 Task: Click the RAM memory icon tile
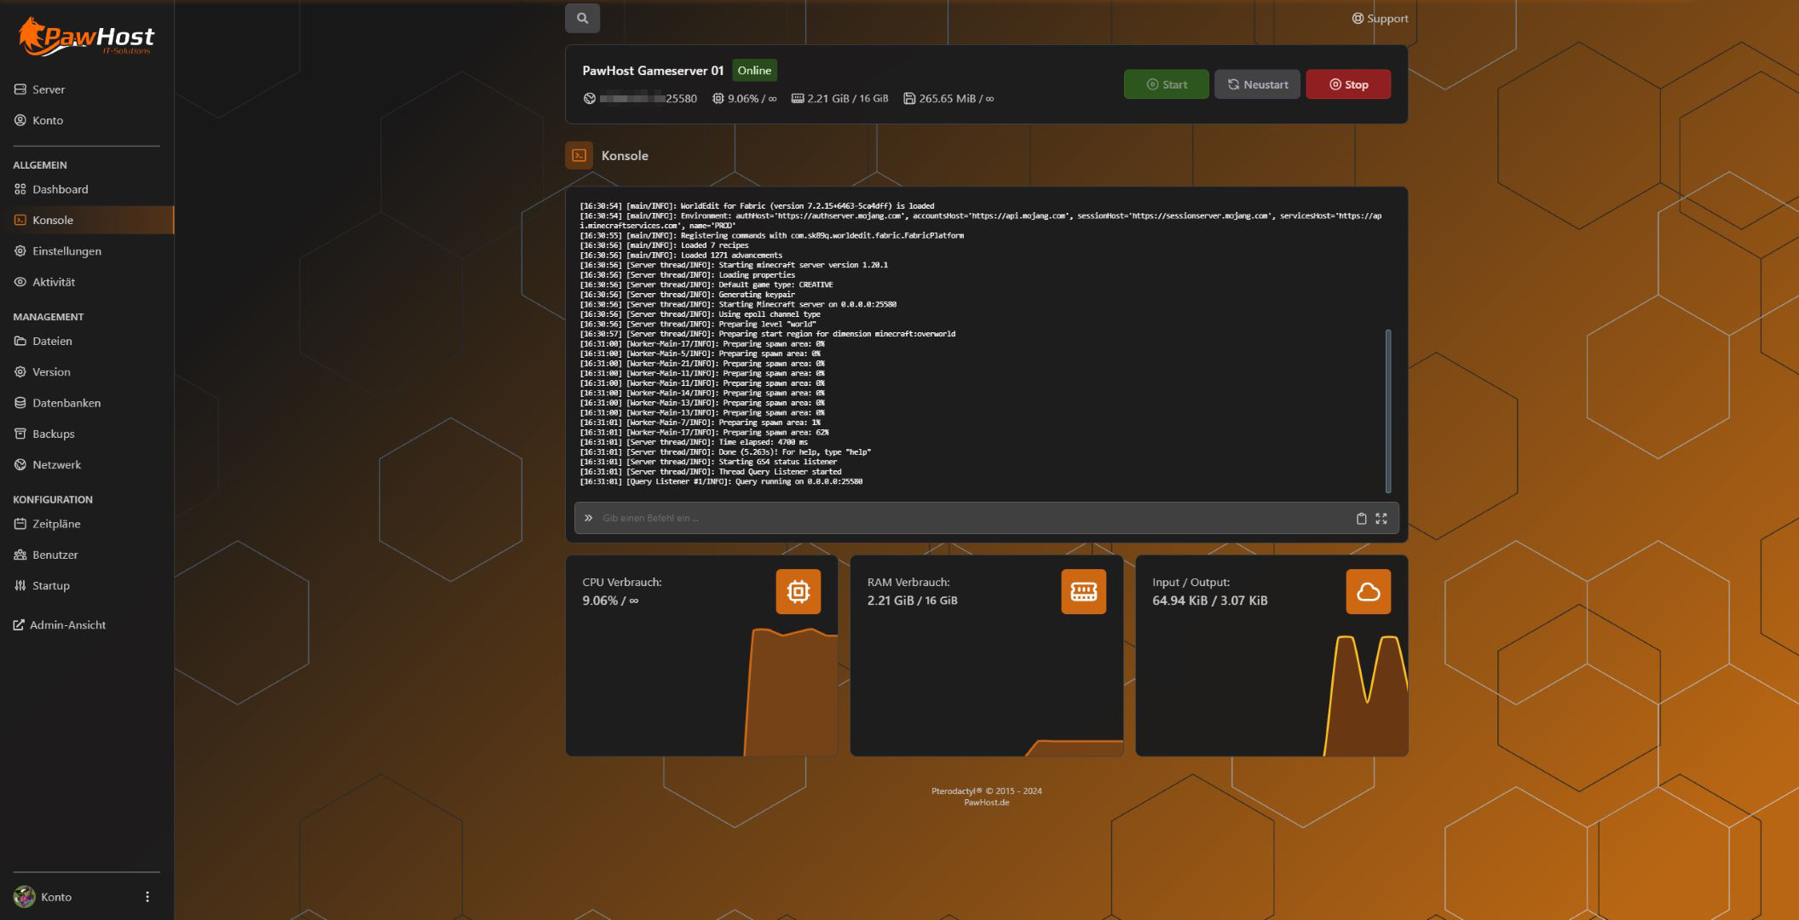1083,591
